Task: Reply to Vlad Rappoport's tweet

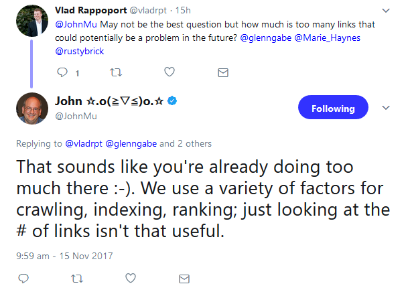Action: 62,72
